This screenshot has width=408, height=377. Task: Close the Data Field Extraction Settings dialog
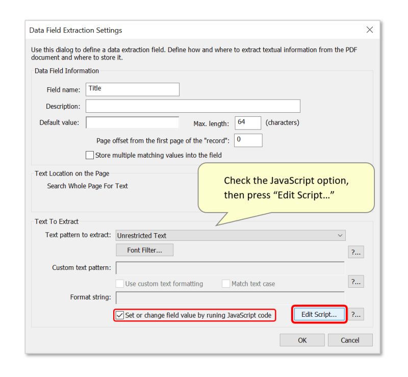pyautogui.click(x=369, y=30)
